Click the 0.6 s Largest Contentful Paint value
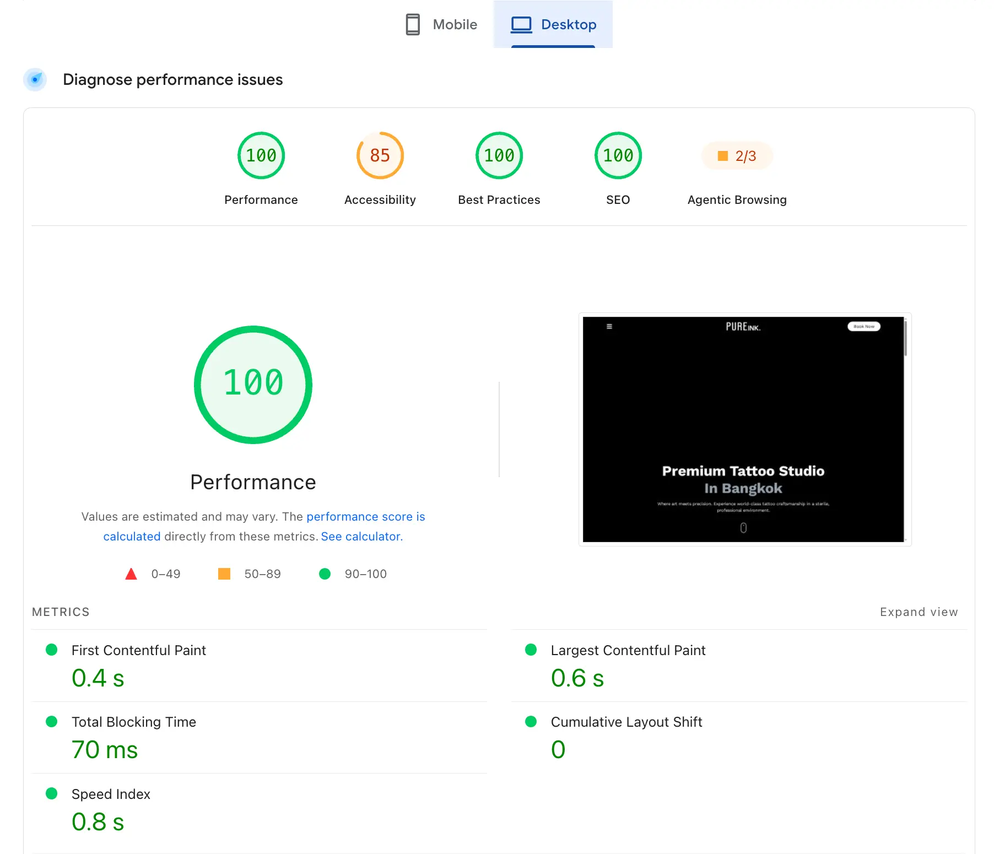Image resolution: width=994 pixels, height=854 pixels. (577, 678)
